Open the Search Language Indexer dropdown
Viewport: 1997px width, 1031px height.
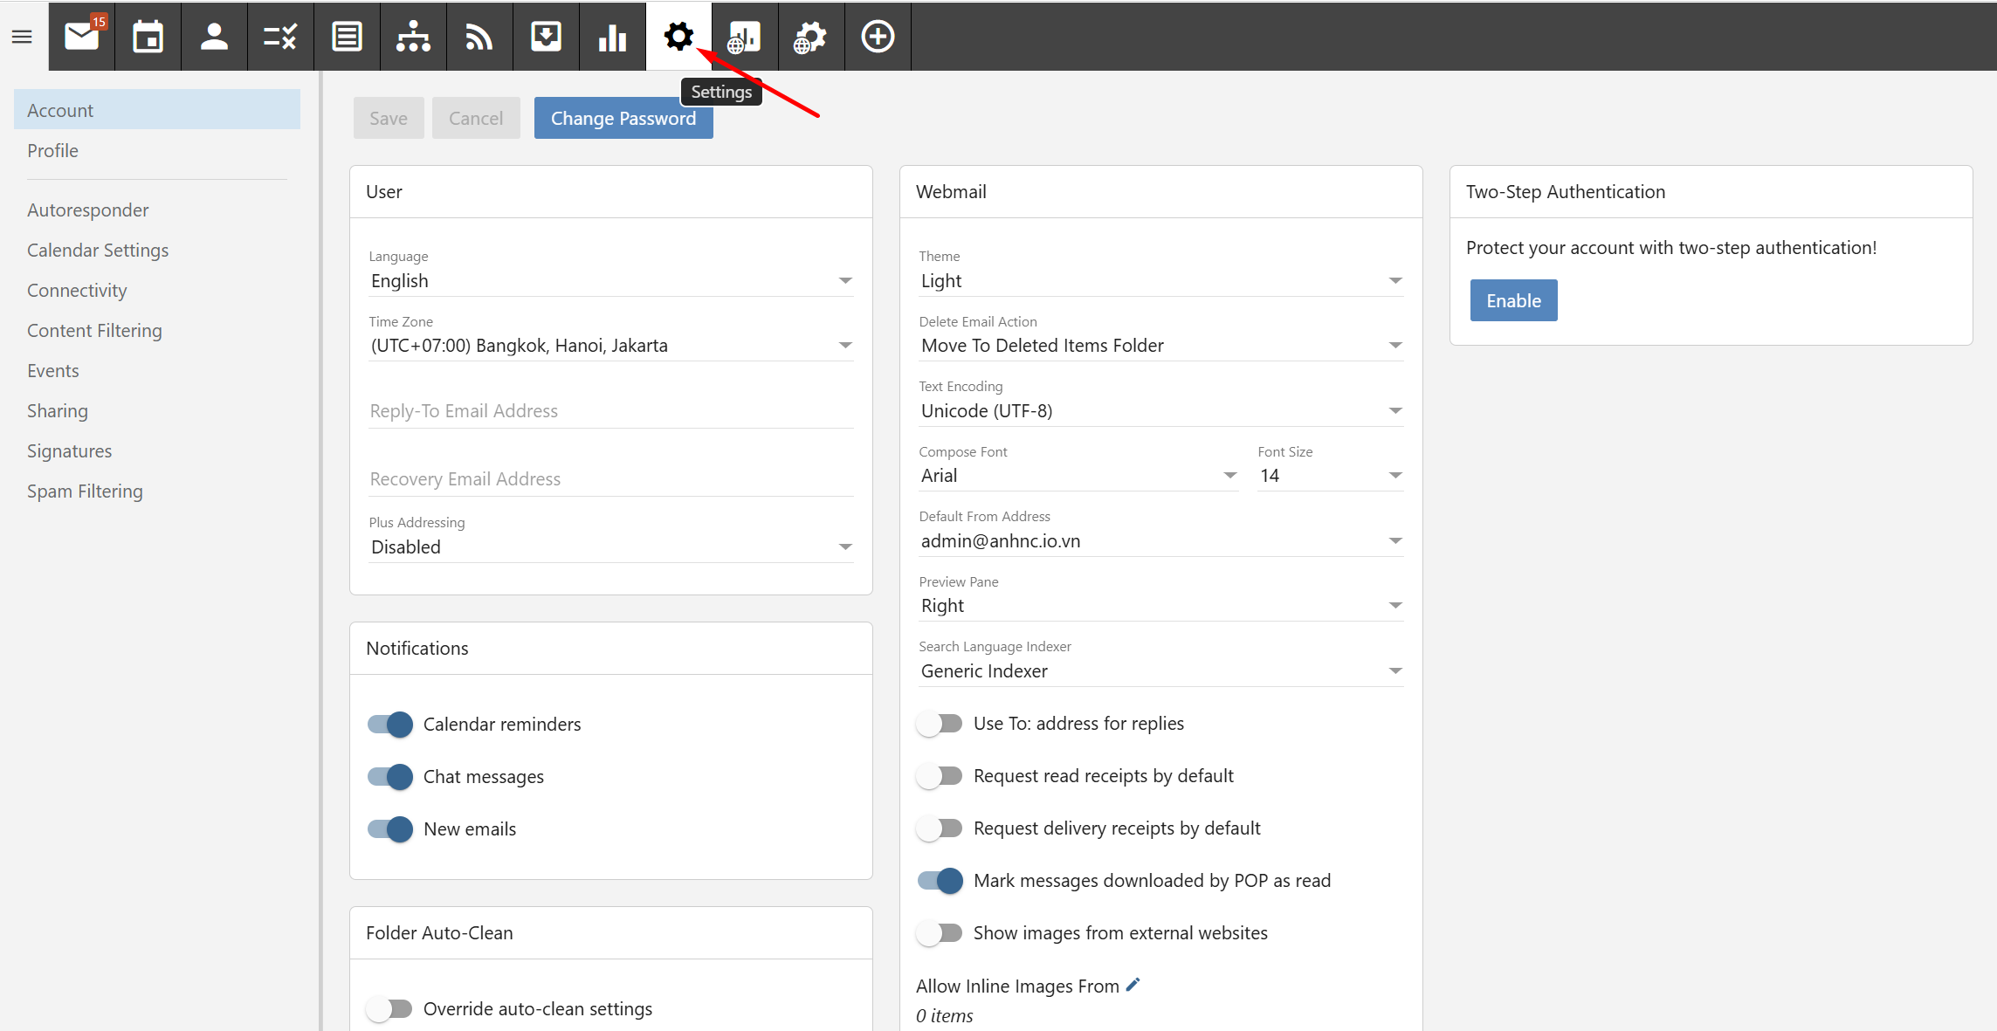[x=1161, y=671]
